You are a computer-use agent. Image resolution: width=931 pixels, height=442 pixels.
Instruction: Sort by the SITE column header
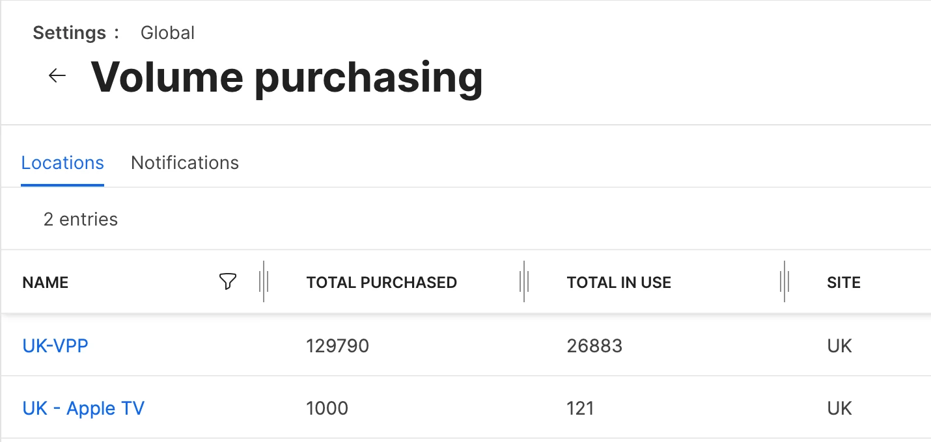coord(843,282)
